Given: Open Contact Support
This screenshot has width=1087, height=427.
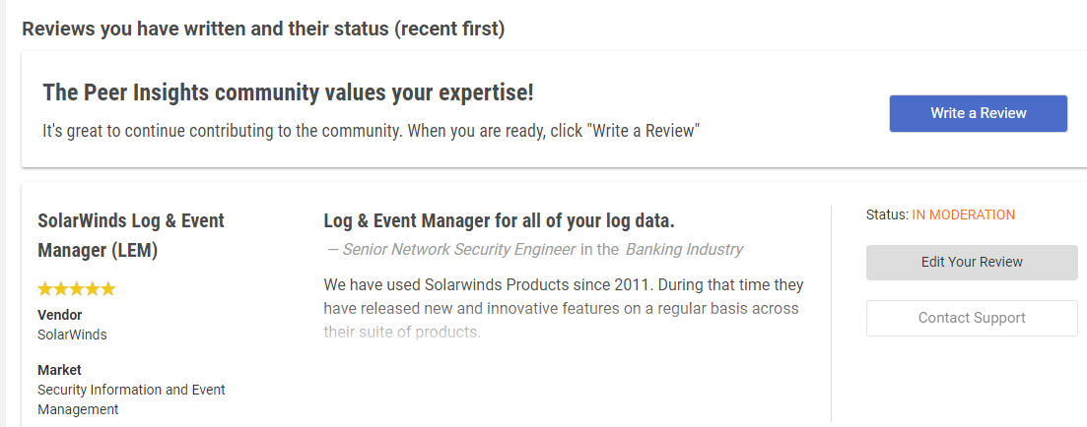Looking at the screenshot, I should (971, 318).
